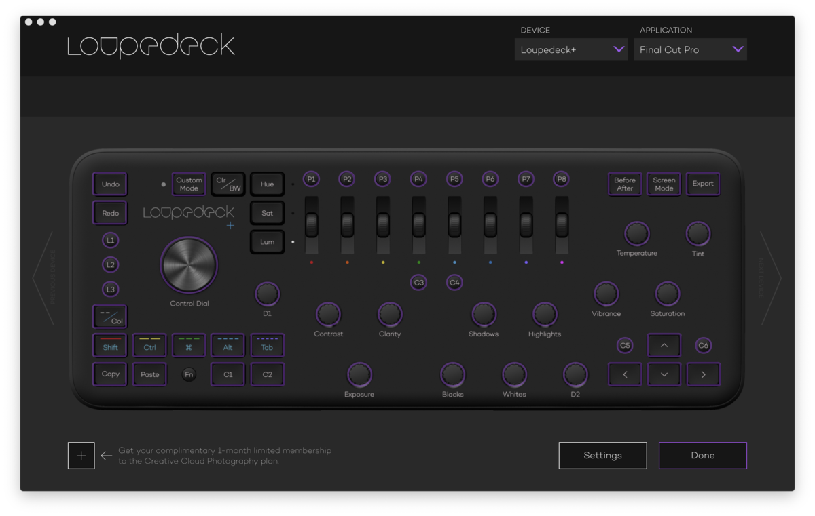This screenshot has height=516, width=815.
Task: Select the Command symbol key
Action: [x=189, y=346]
